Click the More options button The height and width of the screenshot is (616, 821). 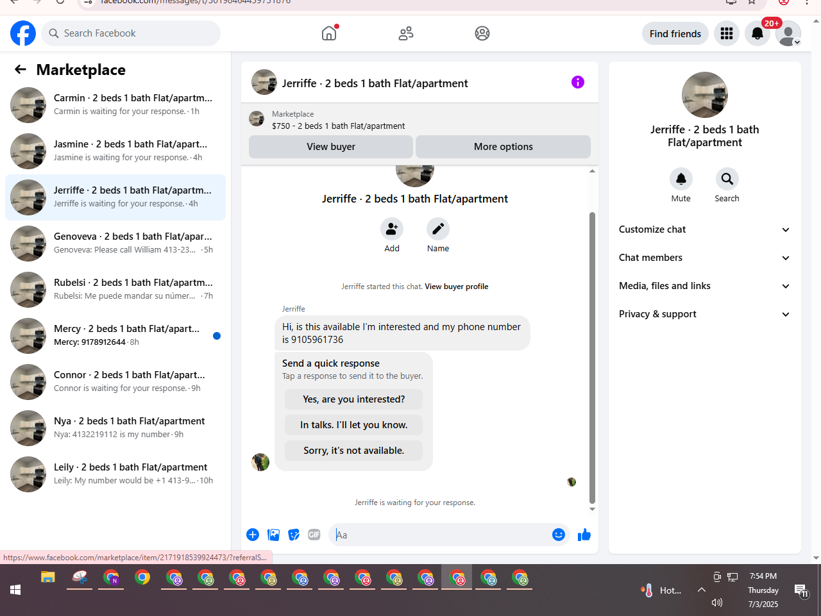[504, 147]
